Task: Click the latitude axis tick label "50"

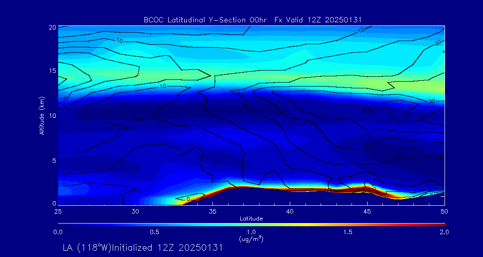Action: coord(444,212)
